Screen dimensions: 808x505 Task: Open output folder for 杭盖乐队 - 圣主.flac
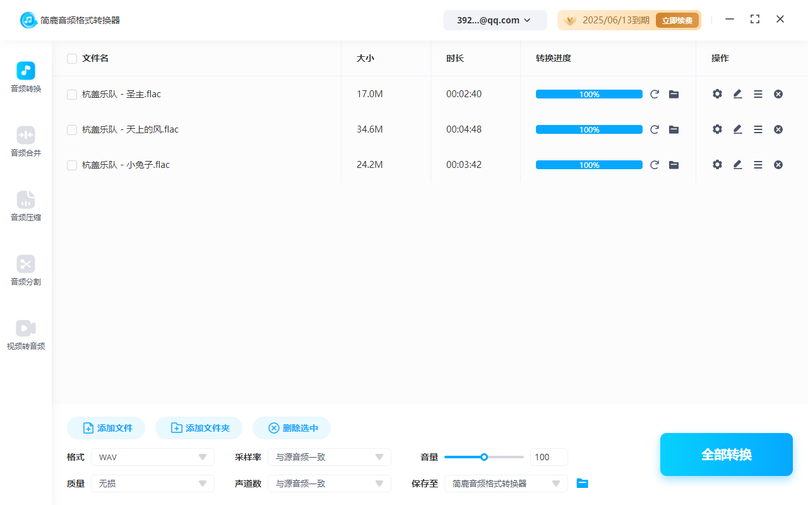tap(674, 93)
